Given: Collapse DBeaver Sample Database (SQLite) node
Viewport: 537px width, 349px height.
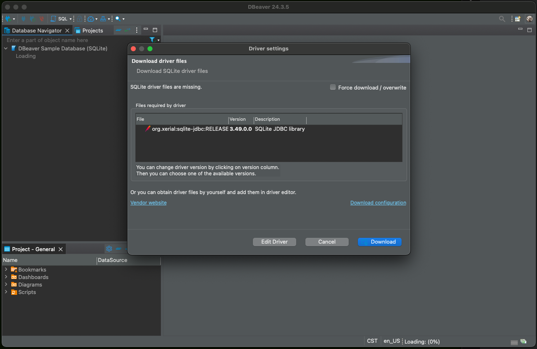Looking at the screenshot, I should tap(6, 48).
